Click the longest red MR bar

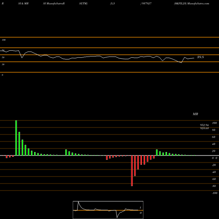point(132,171)
